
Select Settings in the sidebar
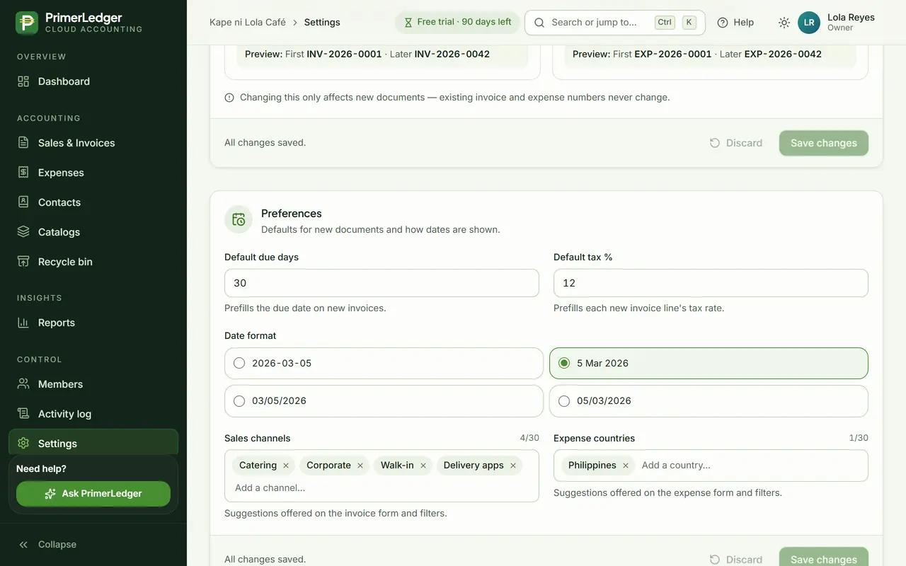93,443
